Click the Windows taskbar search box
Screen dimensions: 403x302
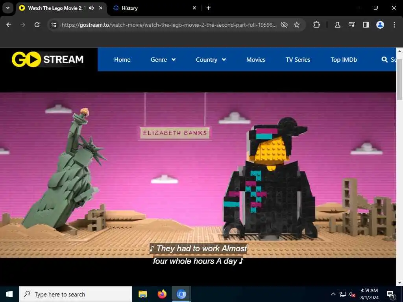point(76,294)
